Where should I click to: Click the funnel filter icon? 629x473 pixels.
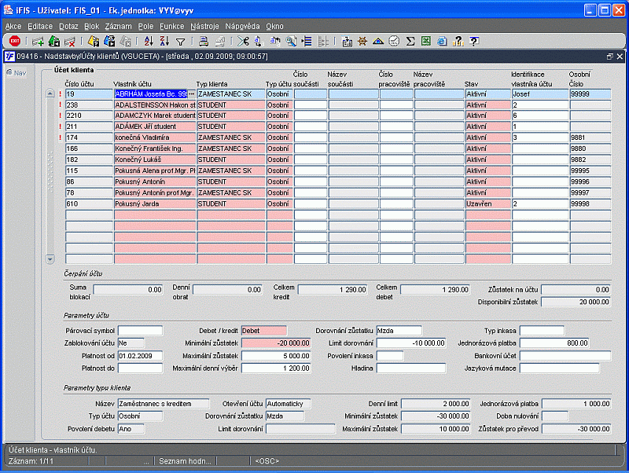(181, 42)
